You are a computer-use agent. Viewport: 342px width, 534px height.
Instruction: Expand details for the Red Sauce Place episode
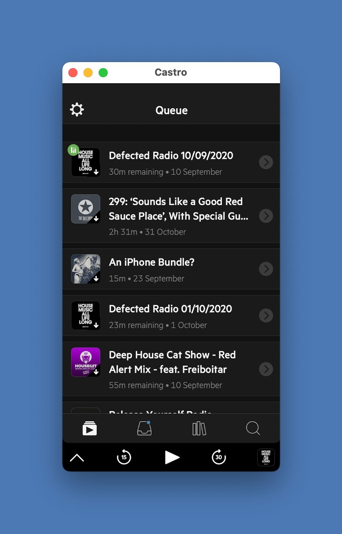pyautogui.click(x=266, y=216)
